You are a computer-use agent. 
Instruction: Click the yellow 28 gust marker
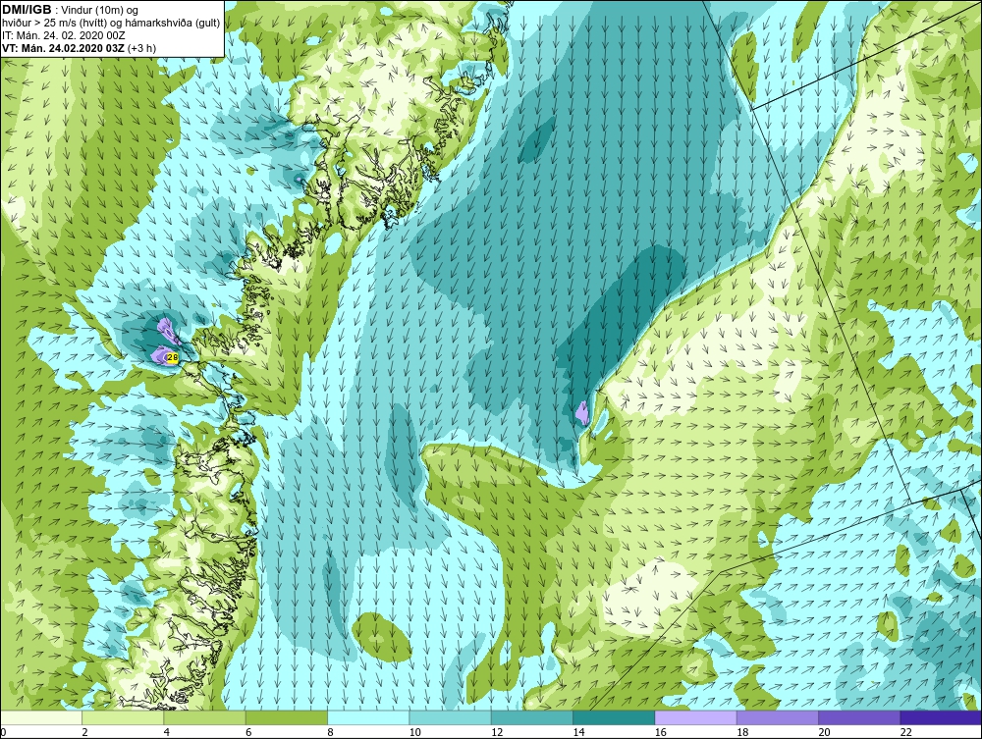[173, 357]
